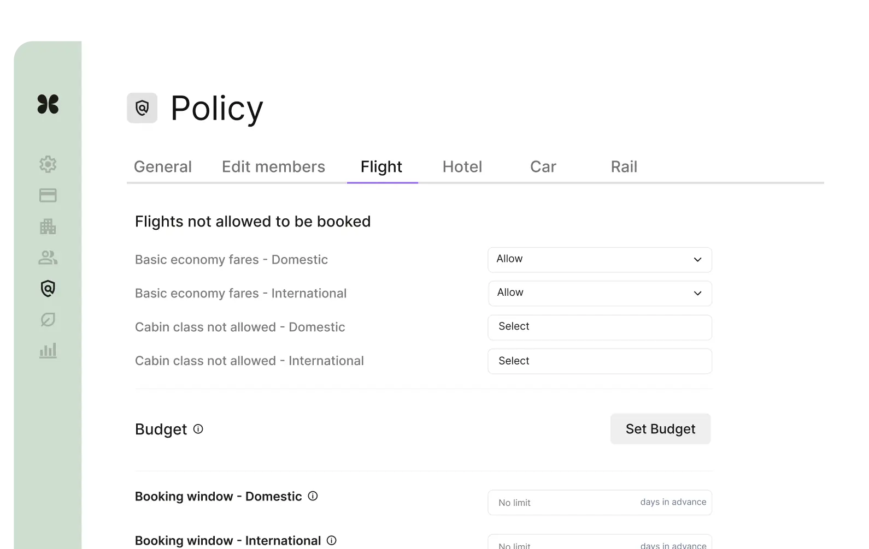Open Basic economy fares International dropdown
Screen dimensions: 869x549
pos(600,294)
